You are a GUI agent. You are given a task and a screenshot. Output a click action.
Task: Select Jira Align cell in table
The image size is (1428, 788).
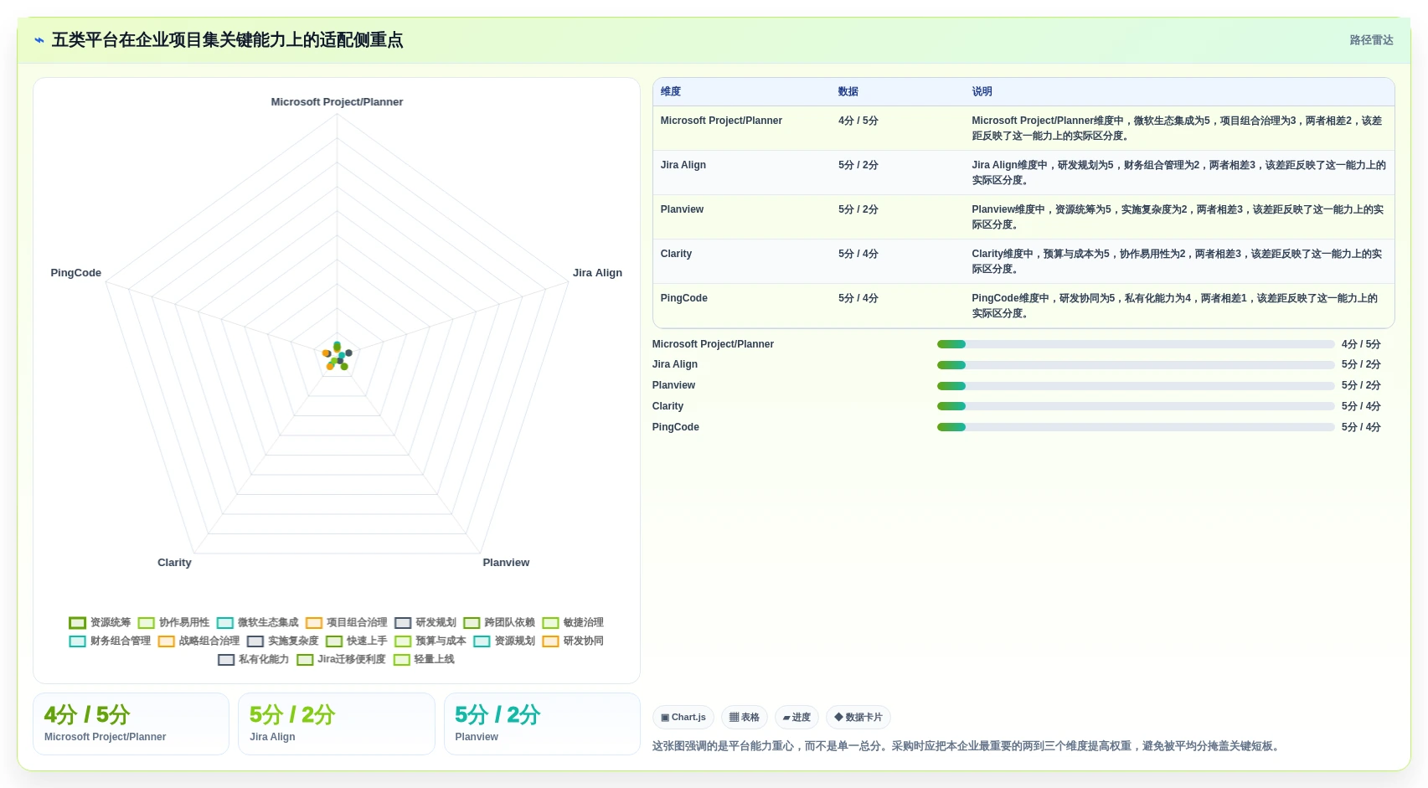coord(683,165)
